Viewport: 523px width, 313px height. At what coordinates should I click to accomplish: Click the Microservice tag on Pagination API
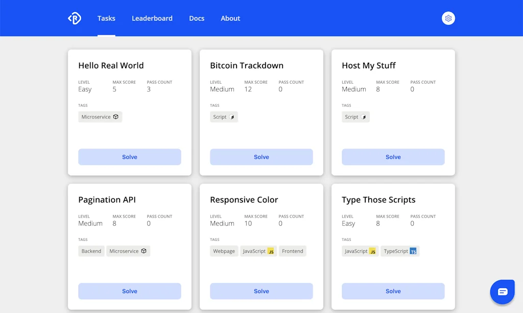[128, 251]
